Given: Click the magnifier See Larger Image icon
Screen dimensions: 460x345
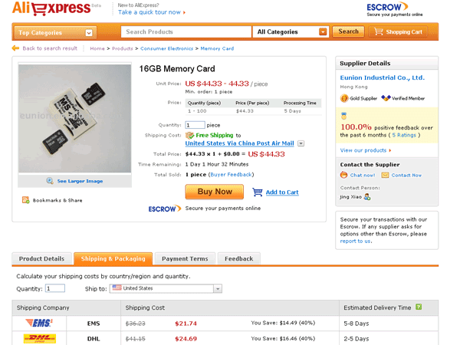Looking at the screenshot, I should [50, 181].
